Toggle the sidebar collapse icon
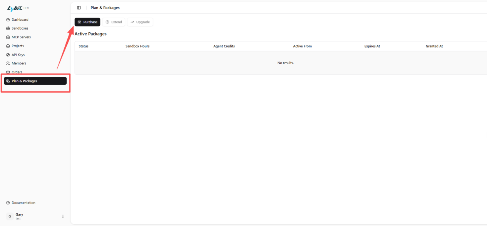Viewport: 487px width, 226px height. pyautogui.click(x=79, y=8)
